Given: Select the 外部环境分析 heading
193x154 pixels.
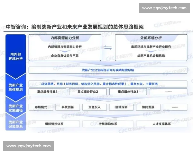Looking at the screenshot, I should 151,38.
